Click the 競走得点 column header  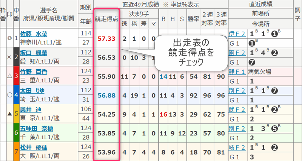[106, 18]
